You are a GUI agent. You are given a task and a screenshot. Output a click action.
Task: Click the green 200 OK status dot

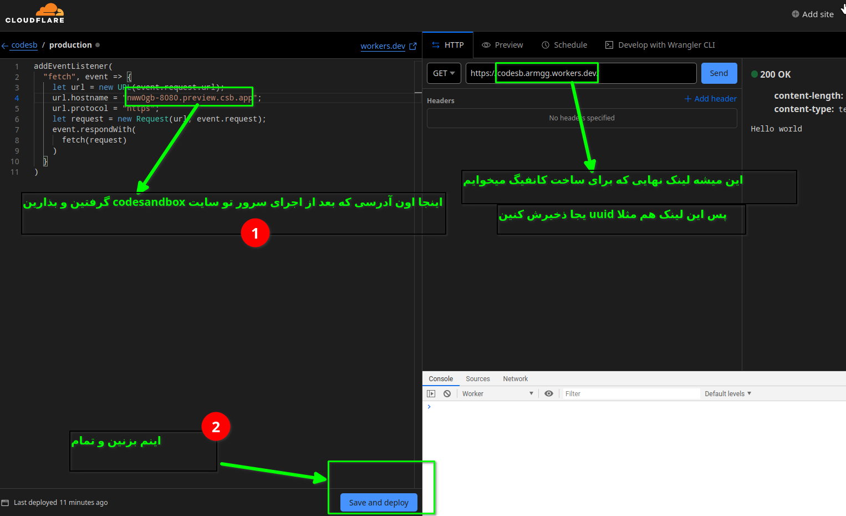755,74
